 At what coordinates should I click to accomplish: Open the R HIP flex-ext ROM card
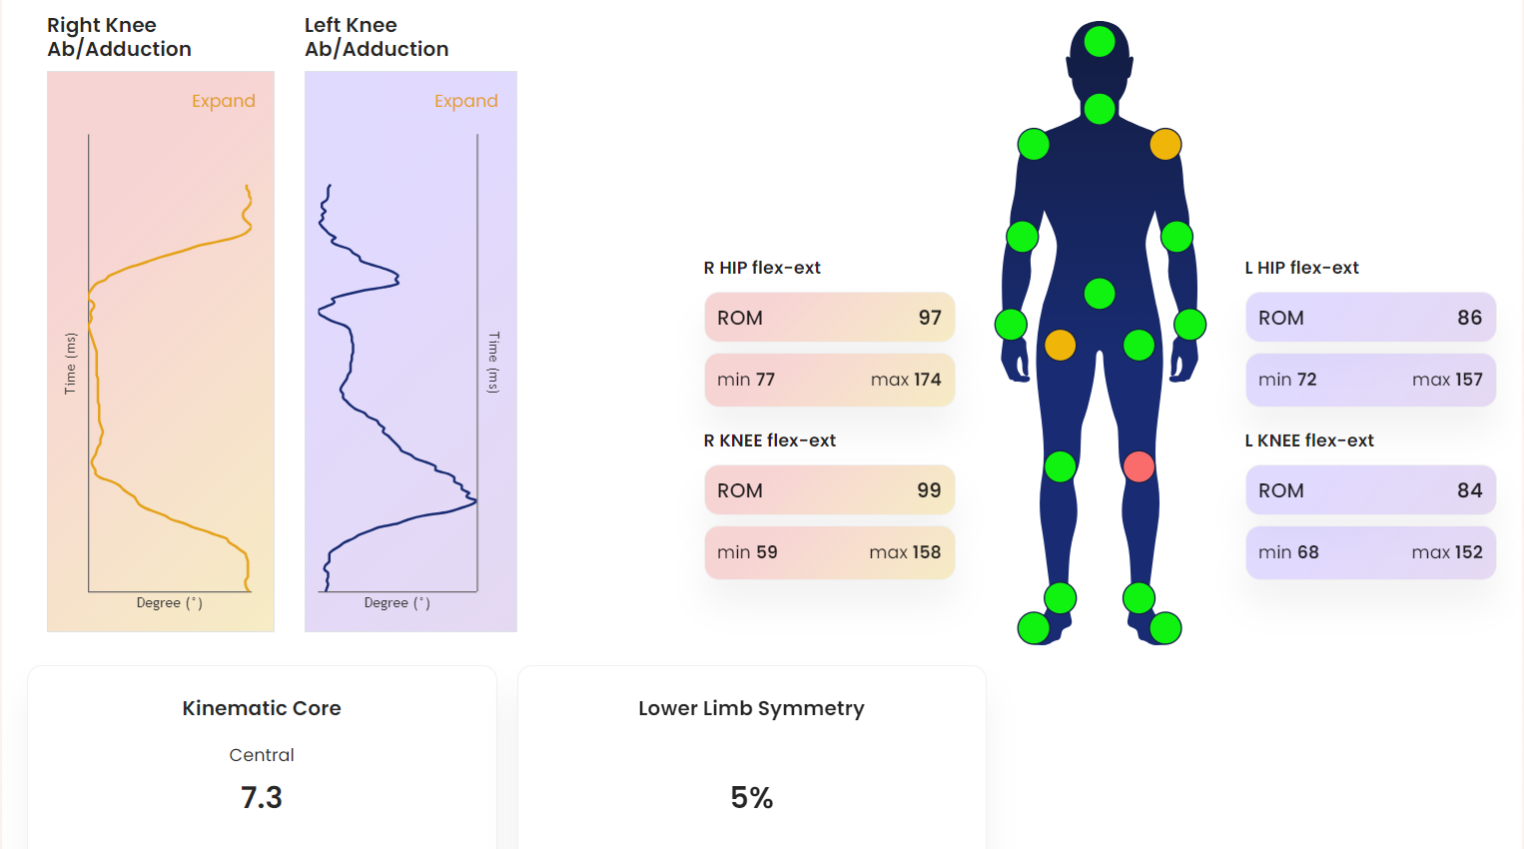coord(830,318)
